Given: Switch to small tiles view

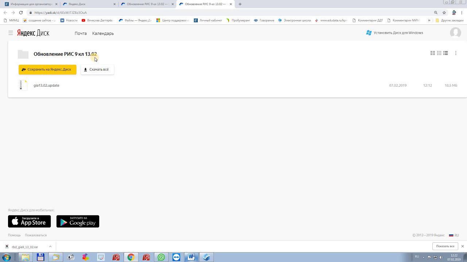Looking at the screenshot, I should (x=439, y=53).
